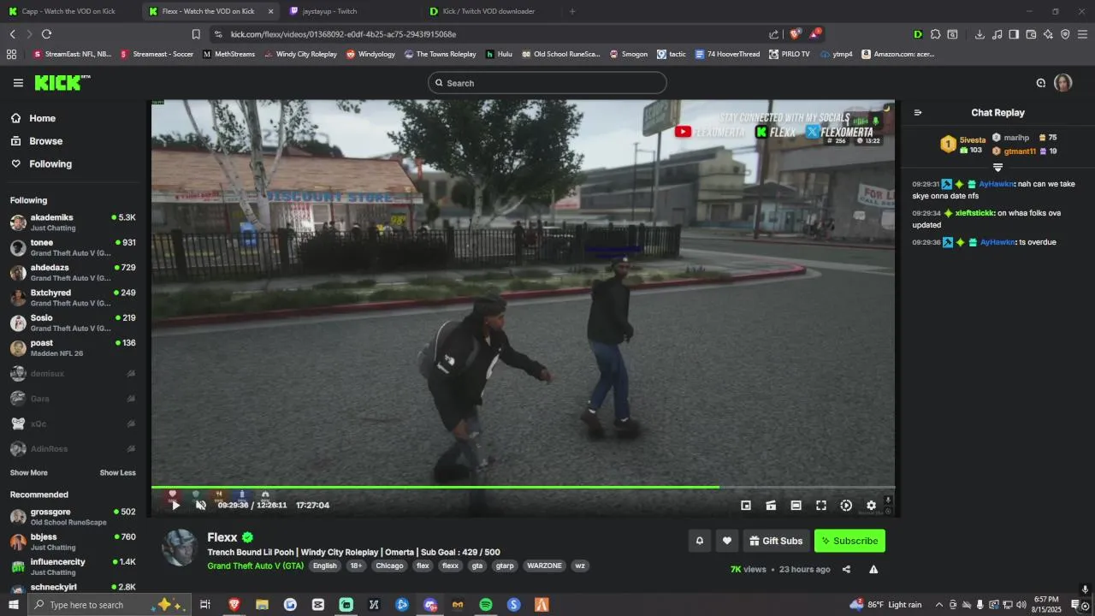This screenshot has height=616, width=1095.
Task: Select the Chicago tag
Action: tap(389, 566)
